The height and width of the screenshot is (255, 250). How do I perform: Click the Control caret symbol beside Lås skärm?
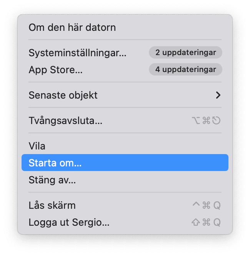pyautogui.click(x=196, y=205)
